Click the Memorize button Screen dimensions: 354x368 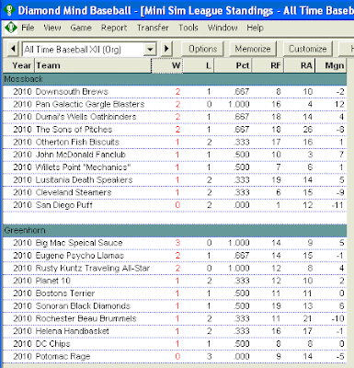click(x=253, y=49)
